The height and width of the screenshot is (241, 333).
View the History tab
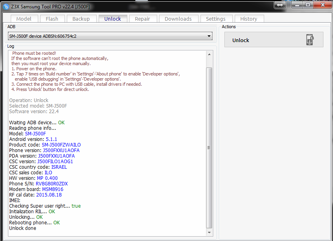pyautogui.click(x=249, y=19)
